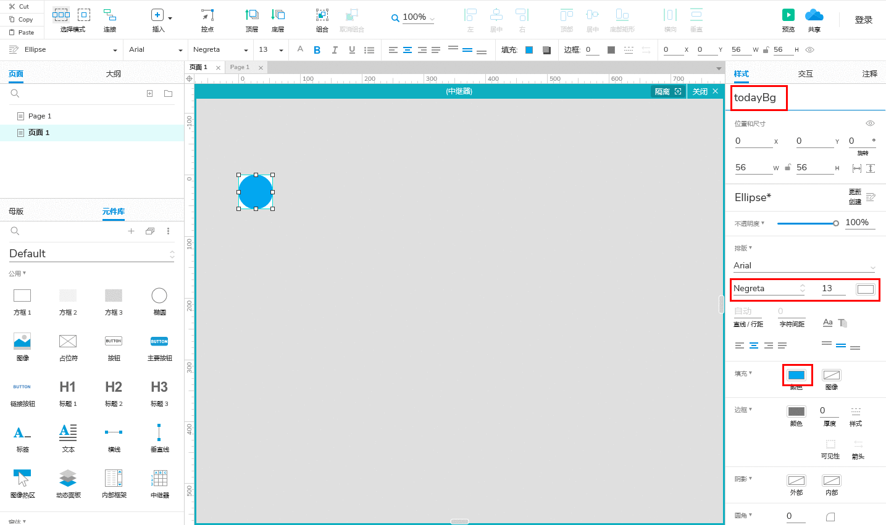Image resolution: width=886 pixels, height=525 pixels.
Task: Select the 椭圆 ellipse widget
Action: (x=159, y=302)
